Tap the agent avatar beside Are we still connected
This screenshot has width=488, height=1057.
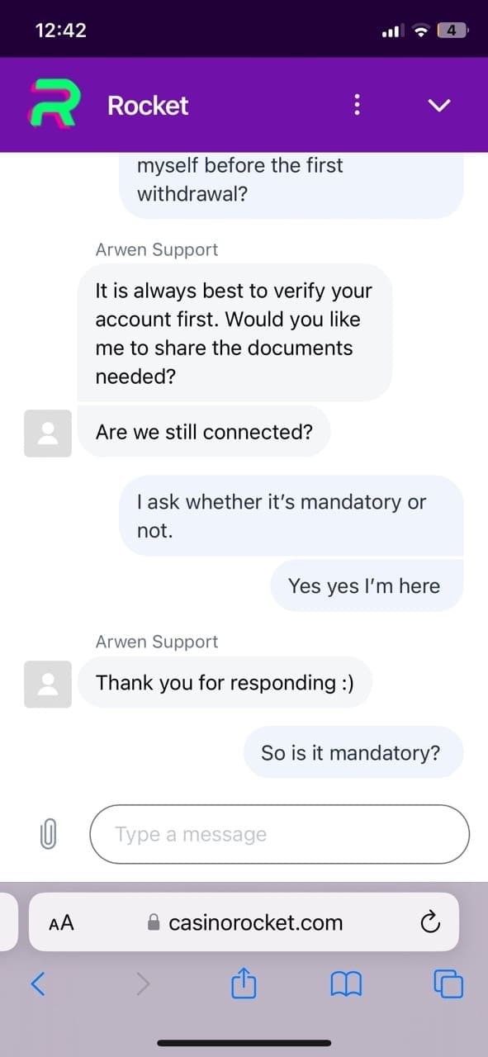pos(48,434)
